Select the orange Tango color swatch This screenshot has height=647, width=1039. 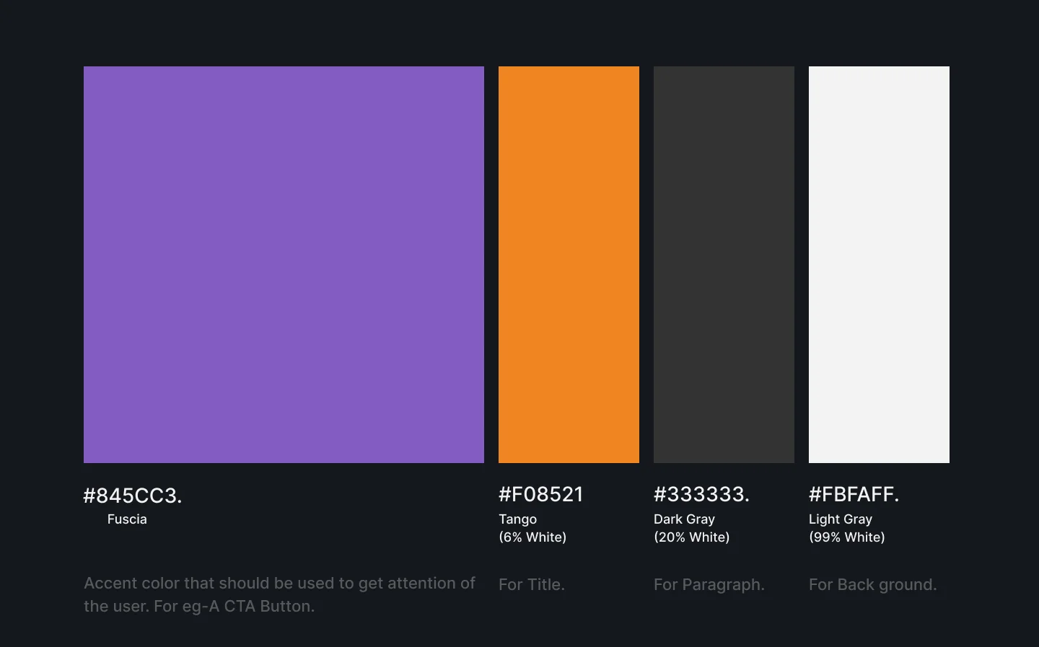[x=569, y=264]
